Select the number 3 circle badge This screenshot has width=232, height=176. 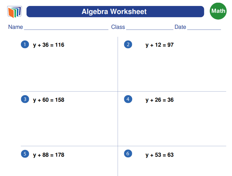(25, 99)
